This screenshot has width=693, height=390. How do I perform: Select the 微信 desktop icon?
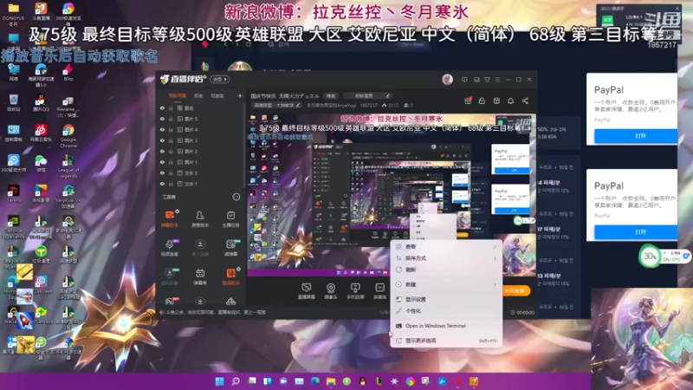point(41,163)
